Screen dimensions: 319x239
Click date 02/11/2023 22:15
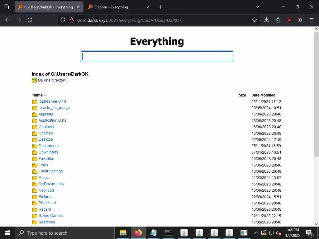tap(266, 216)
